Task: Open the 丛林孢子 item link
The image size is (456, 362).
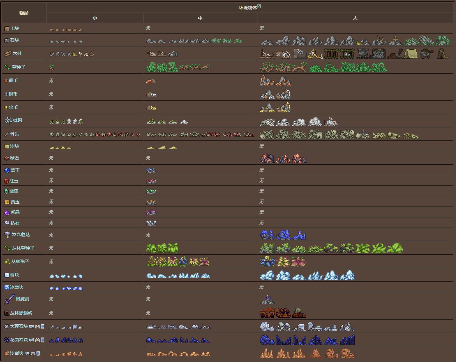Action: click(20, 261)
